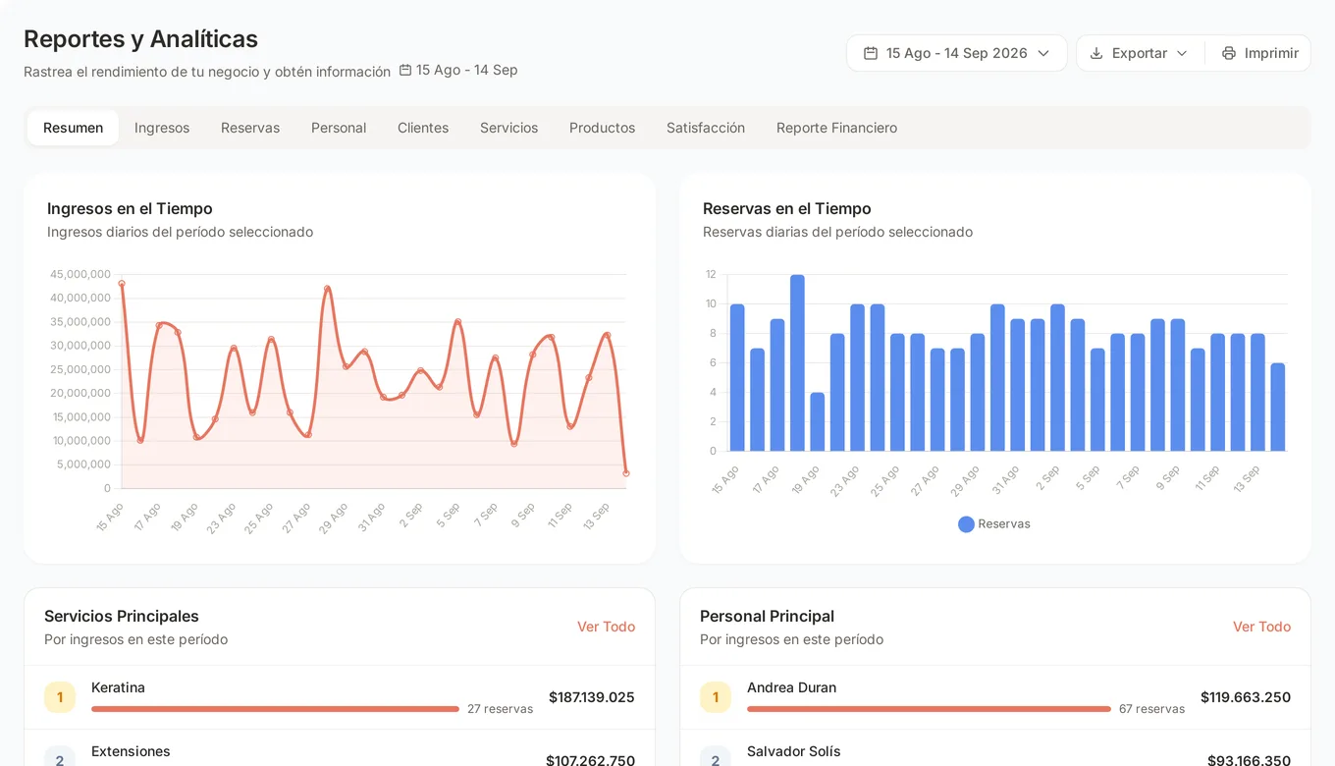Click the Ingresos en el Tiempo chart title

(130, 208)
